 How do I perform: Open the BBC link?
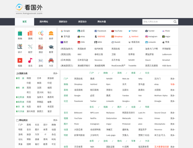click(x=80, y=54)
